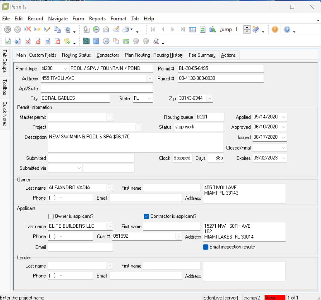Image resolution: width=321 pixels, height=300 pixels.
Task: Click the clock icon in second toolbar
Action: pos(106,41)
